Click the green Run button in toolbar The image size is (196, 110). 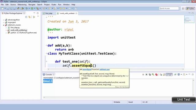(x=32, y=9)
